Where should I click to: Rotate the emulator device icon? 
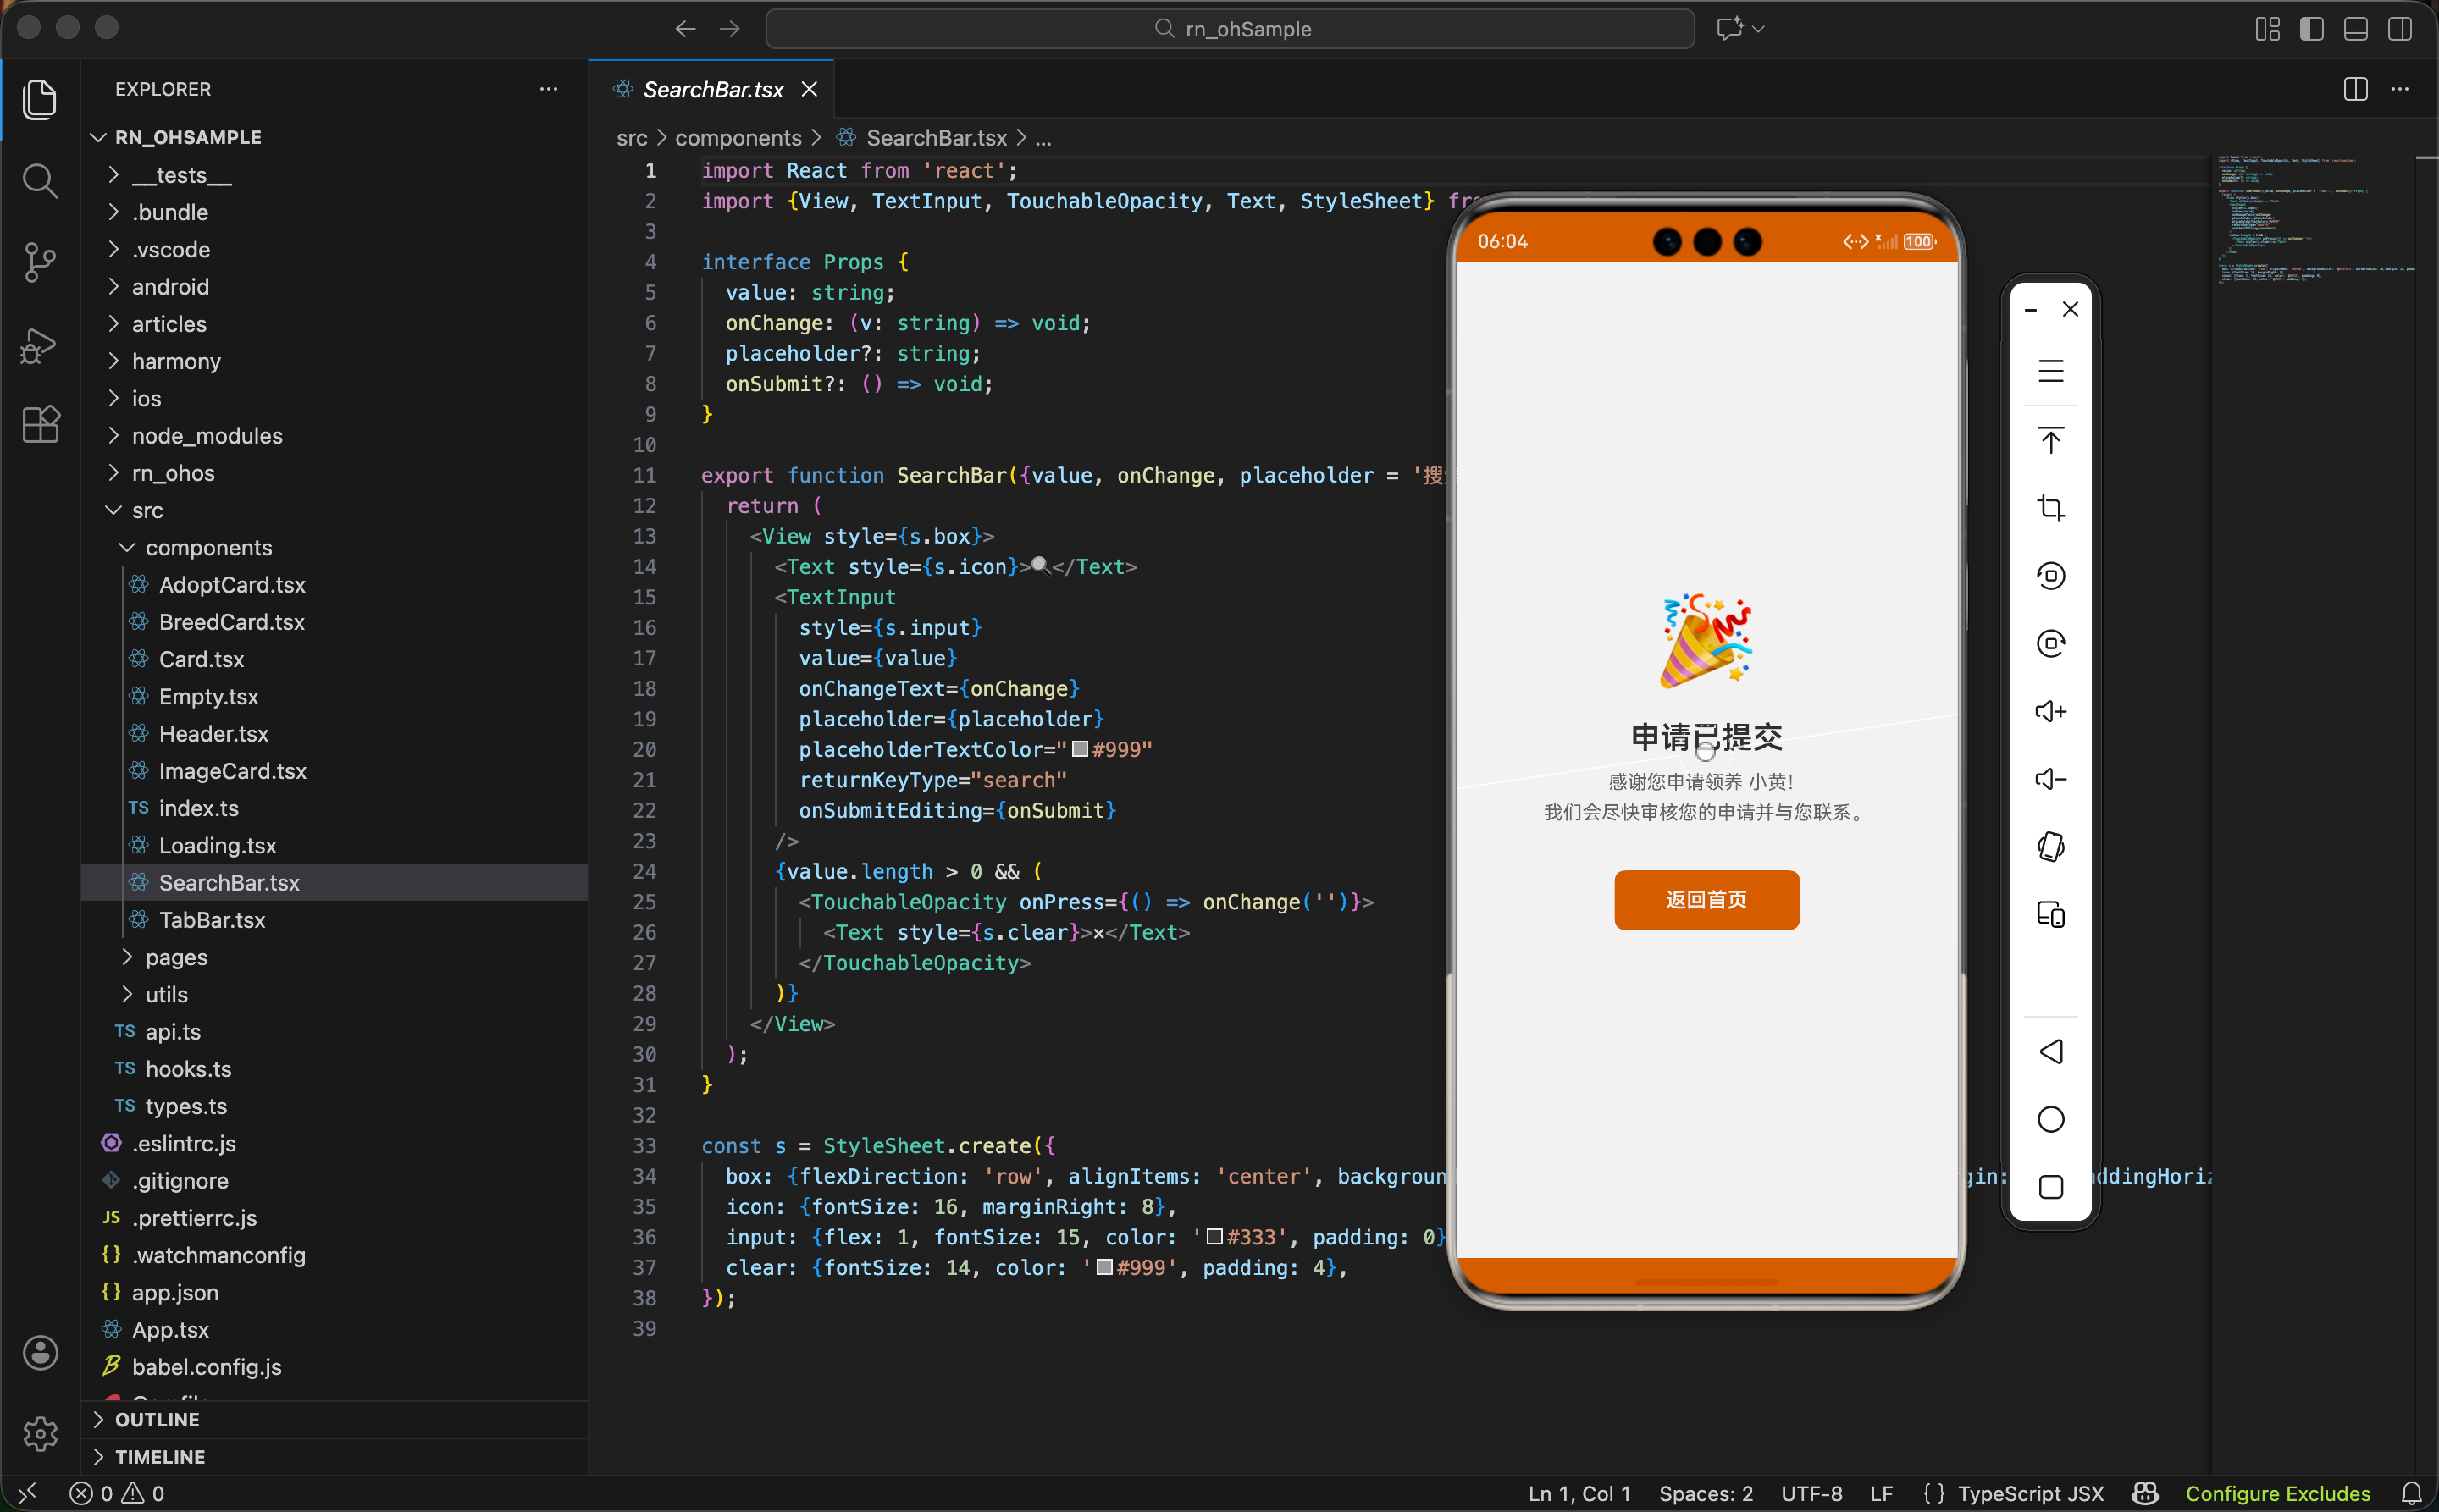tap(2049, 847)
